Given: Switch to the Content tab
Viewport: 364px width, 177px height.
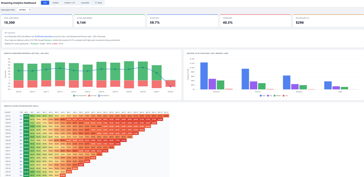Looking at the screenshot, I should [55, 3].
